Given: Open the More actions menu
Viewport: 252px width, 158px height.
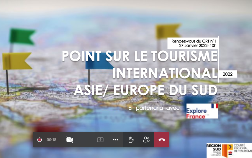Looking at the screenshot, I should tap(116, 140).
